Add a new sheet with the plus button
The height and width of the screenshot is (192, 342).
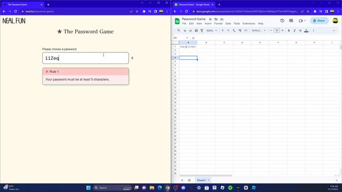point(182,180)
